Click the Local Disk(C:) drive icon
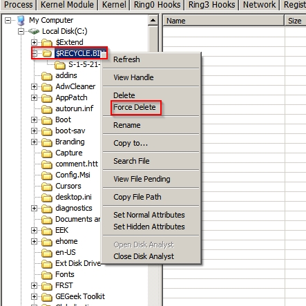This screenshot has width=306, height=306. coord(34,31)
